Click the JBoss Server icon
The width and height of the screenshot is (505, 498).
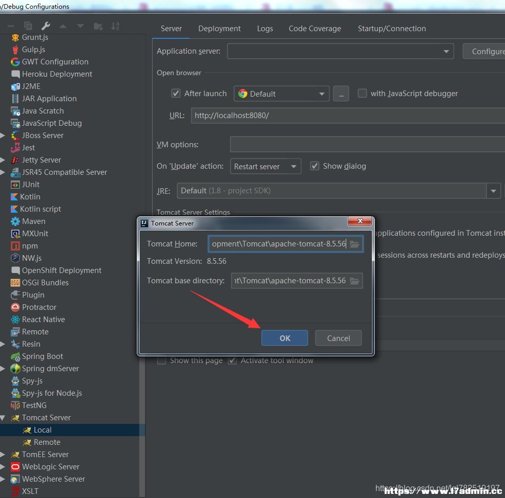point(15,135)
